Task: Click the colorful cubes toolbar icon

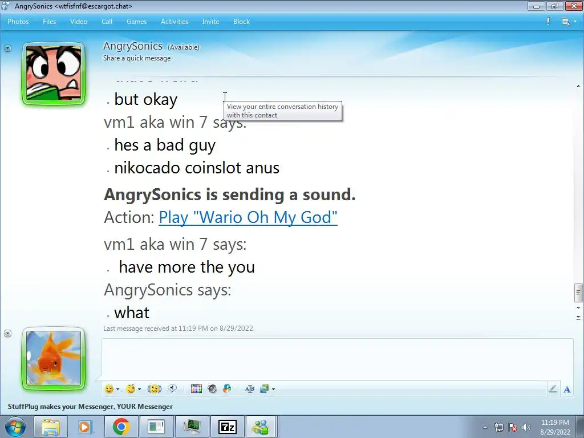Action: coord(227,389)
